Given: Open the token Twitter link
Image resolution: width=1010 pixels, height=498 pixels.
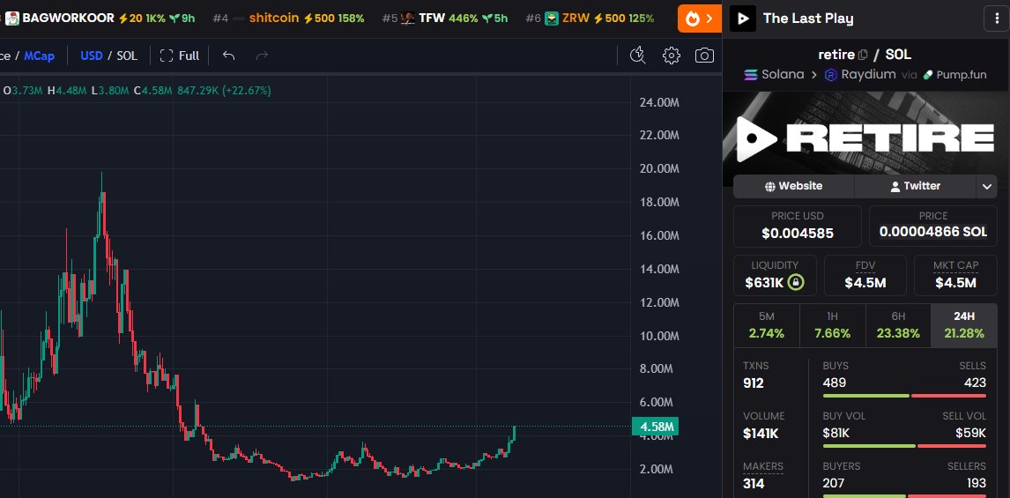Looking at the screenshot, I should pos(916,186).
